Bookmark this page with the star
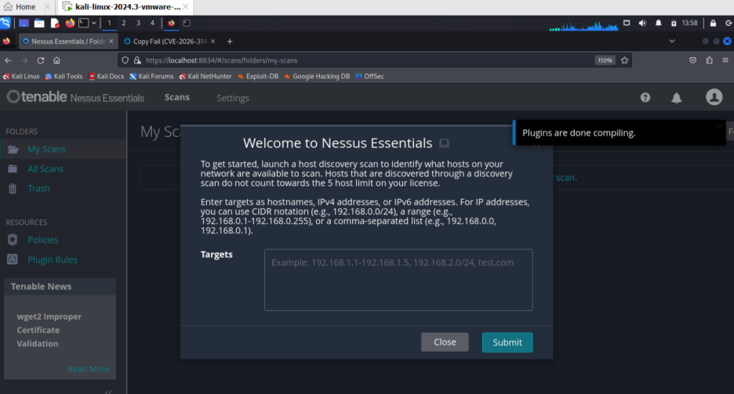This screenshot has height=394, width=734. (624, 60)
